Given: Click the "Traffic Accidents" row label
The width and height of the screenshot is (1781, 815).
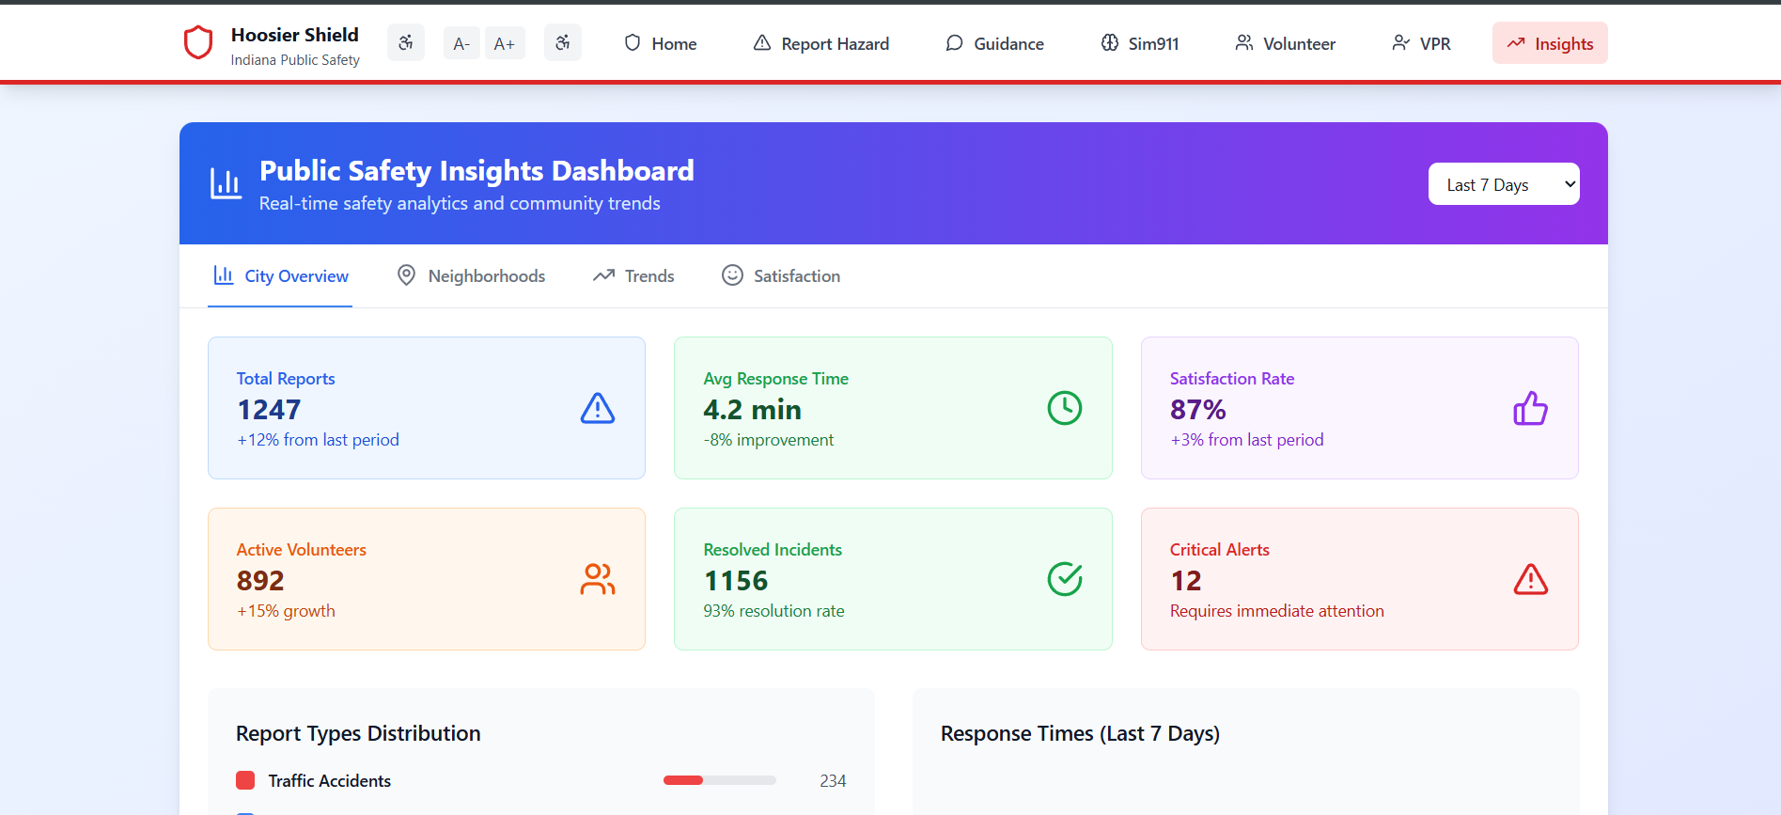Looking at the screenshot, I should pyautogui.click(x=330, y=780).
